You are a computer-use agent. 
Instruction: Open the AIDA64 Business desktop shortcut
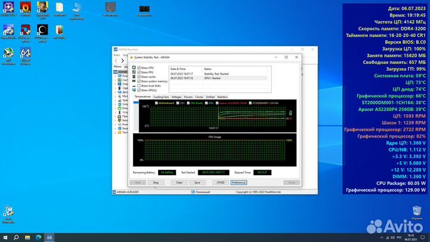point(25,56)
